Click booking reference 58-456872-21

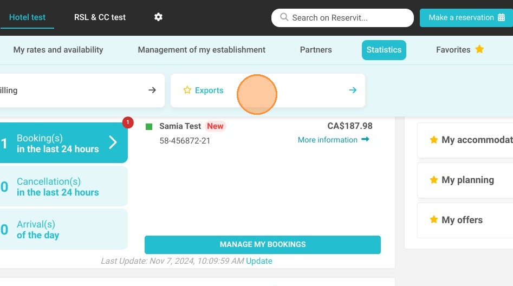[185, 141]
